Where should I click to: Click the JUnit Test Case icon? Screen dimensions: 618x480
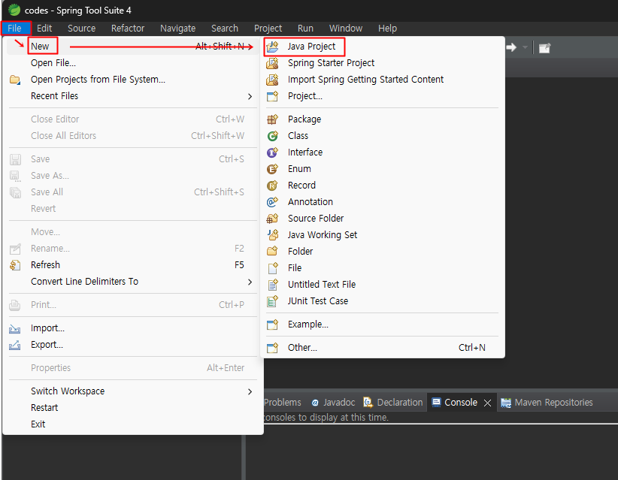tap(272, 301)
